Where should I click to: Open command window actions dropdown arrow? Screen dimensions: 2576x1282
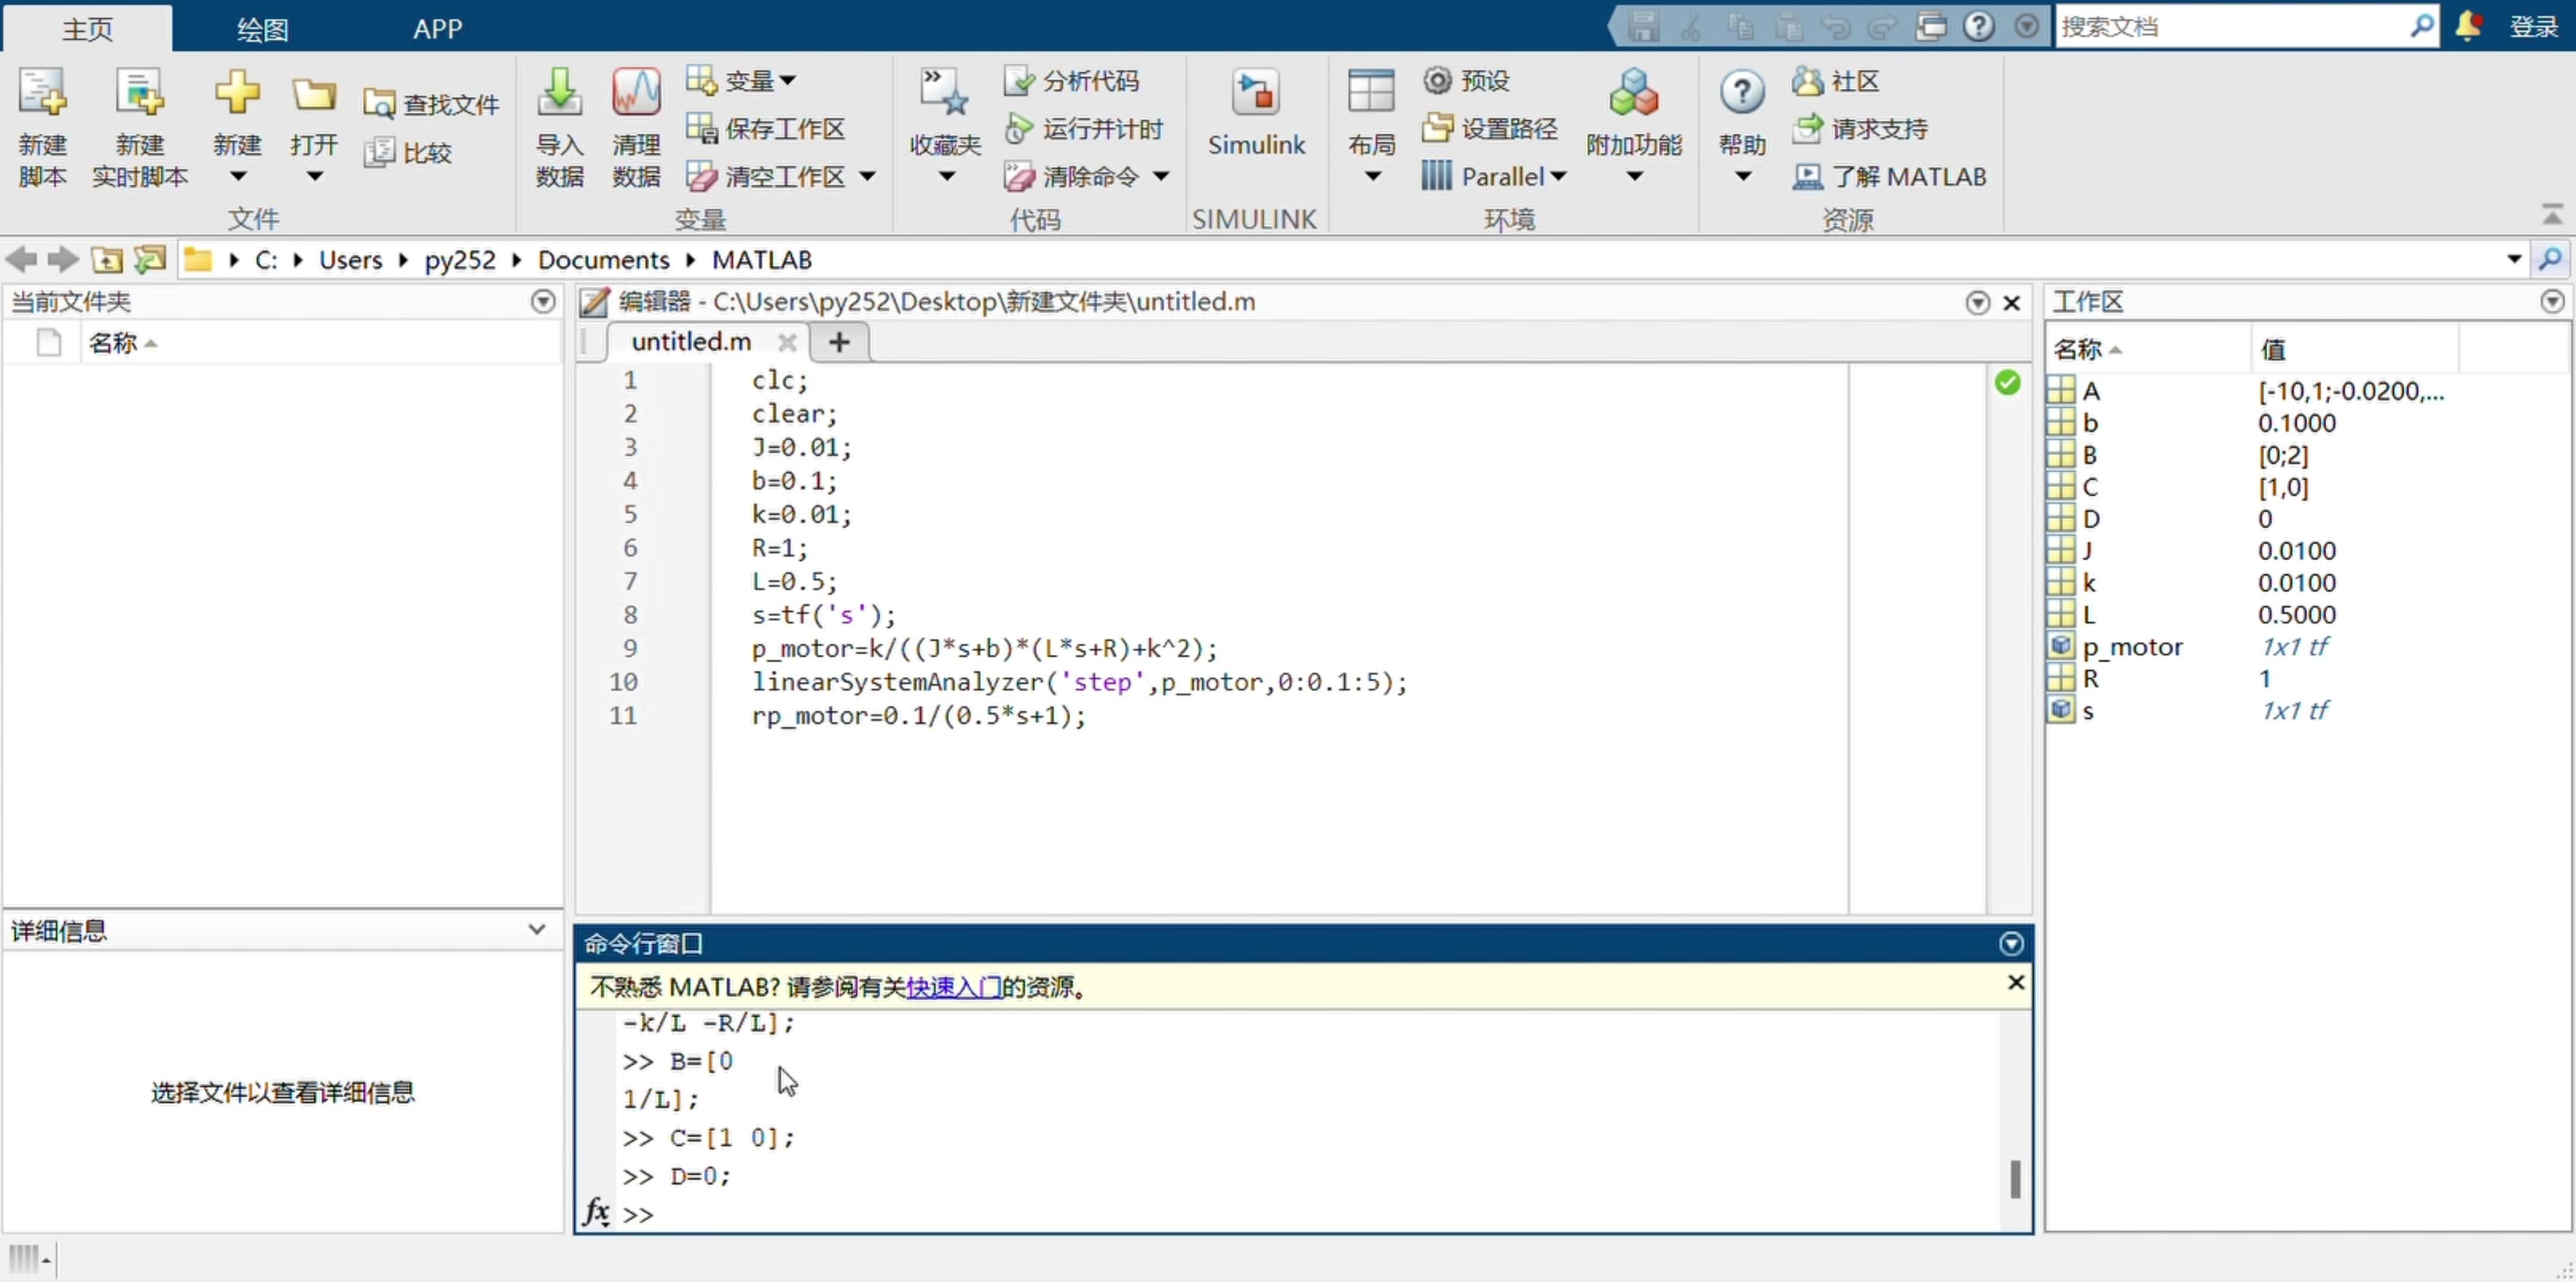click(x=2011, y=943)
